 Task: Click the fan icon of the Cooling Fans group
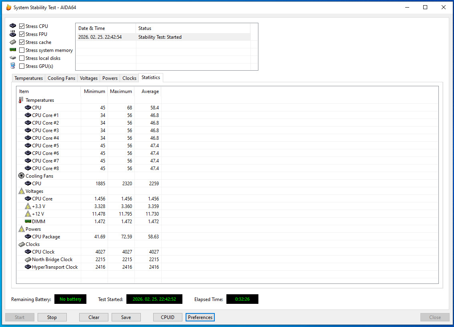pos(22,176)
